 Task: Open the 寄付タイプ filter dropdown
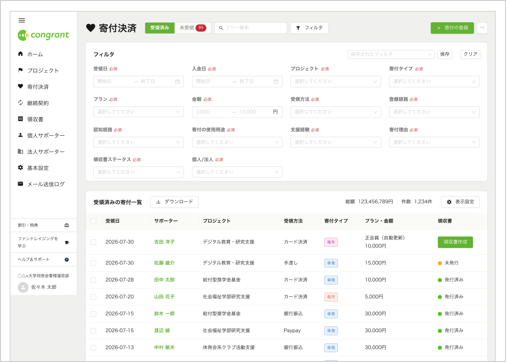point(434,81)
